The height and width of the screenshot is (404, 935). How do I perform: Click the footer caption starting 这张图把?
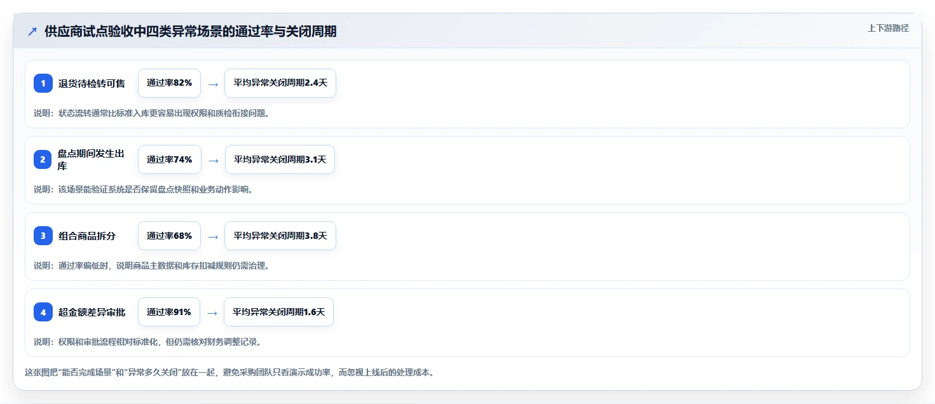click(229, 373)
